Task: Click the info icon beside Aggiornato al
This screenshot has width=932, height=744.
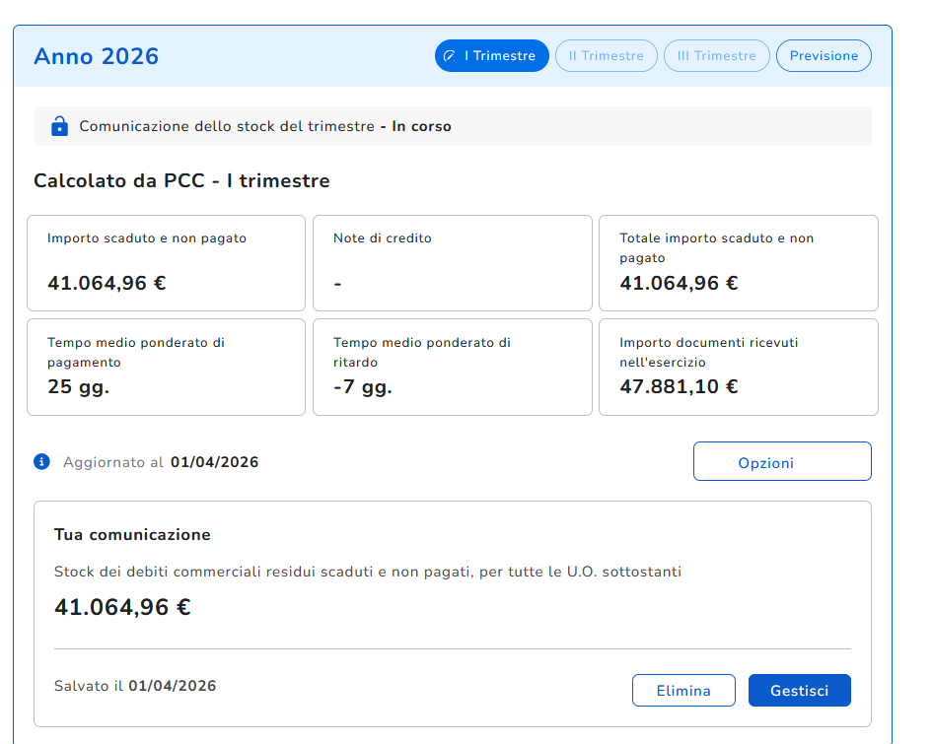Action: tap(41, 461)
